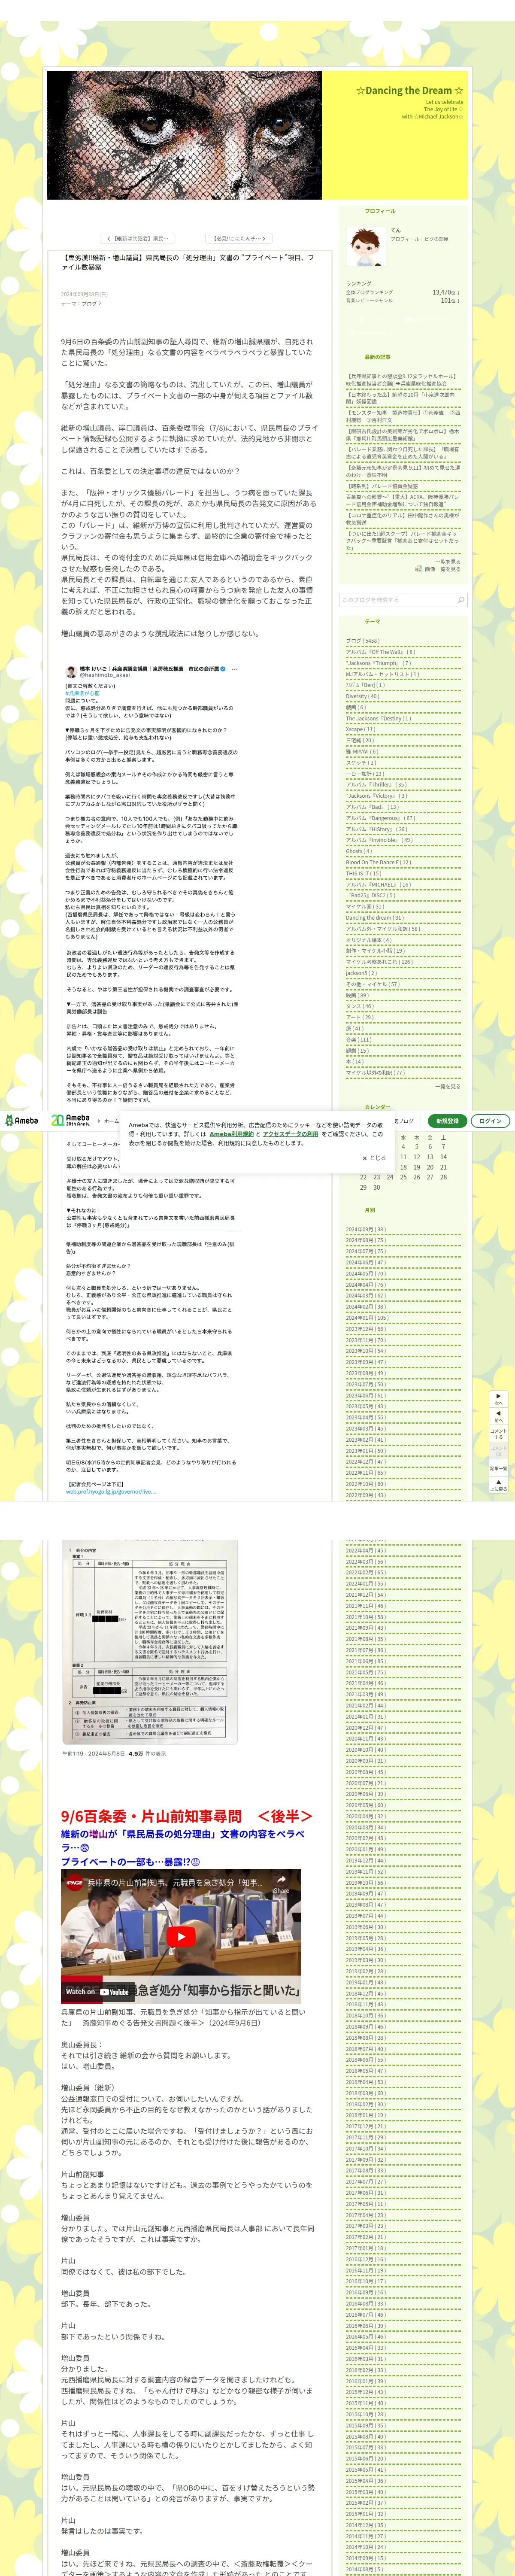Open the ピグの部屋 link
The height and width of the screenshot is (2576, 515).
click(436, 239)
